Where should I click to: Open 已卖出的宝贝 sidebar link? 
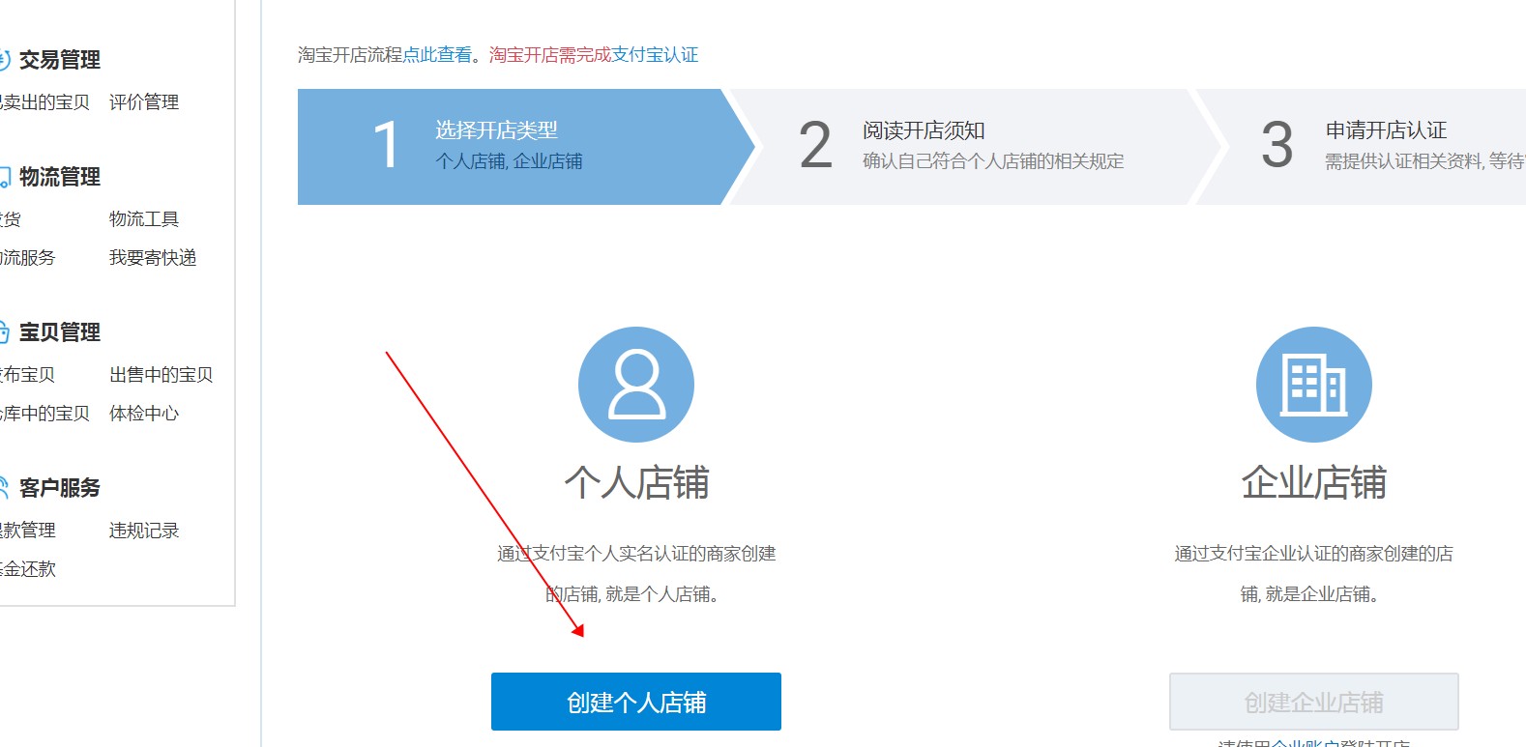point(44,102)
